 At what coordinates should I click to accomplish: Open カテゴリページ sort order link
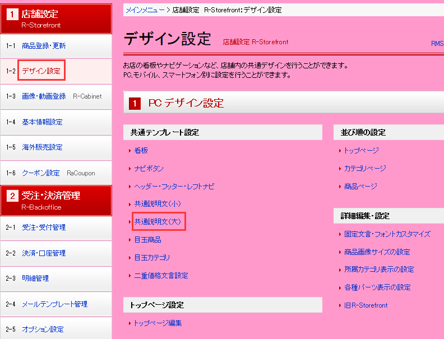(365, 169)
